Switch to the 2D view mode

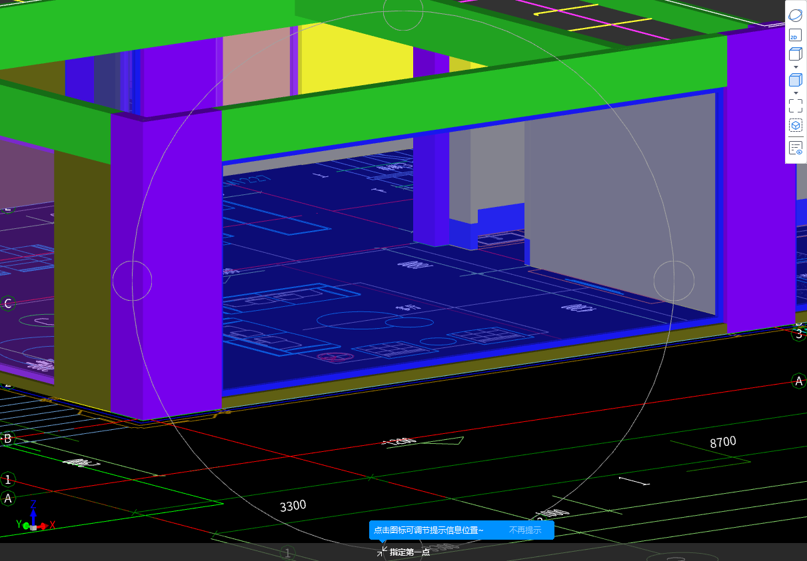pyautogui.click(x=795, y=35)
